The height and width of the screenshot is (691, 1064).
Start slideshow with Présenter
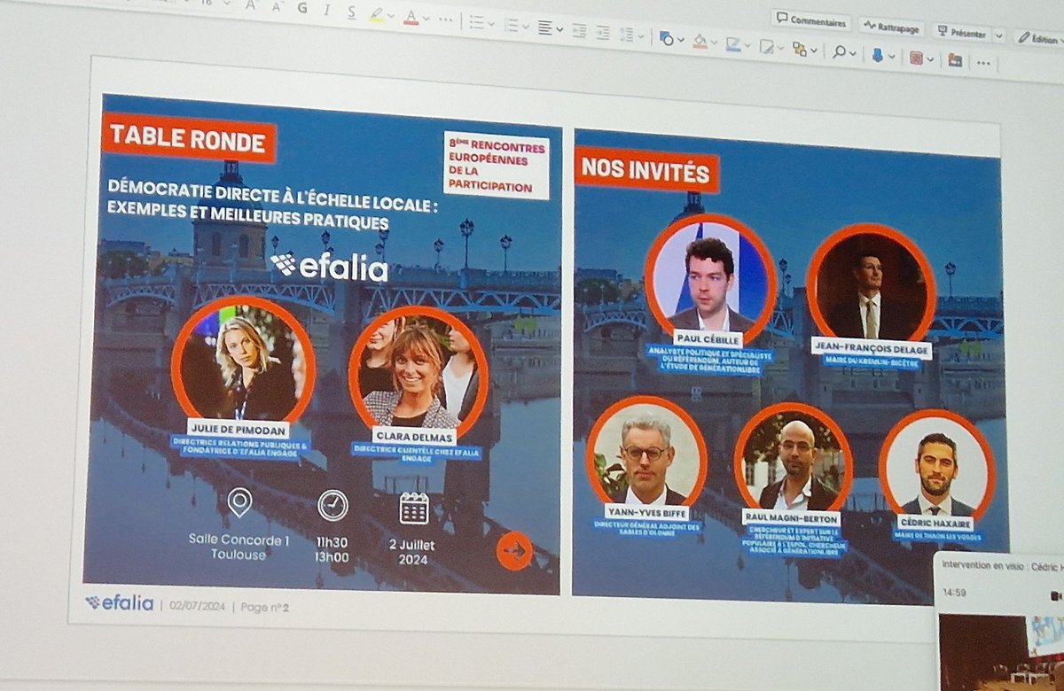point(961,33)
